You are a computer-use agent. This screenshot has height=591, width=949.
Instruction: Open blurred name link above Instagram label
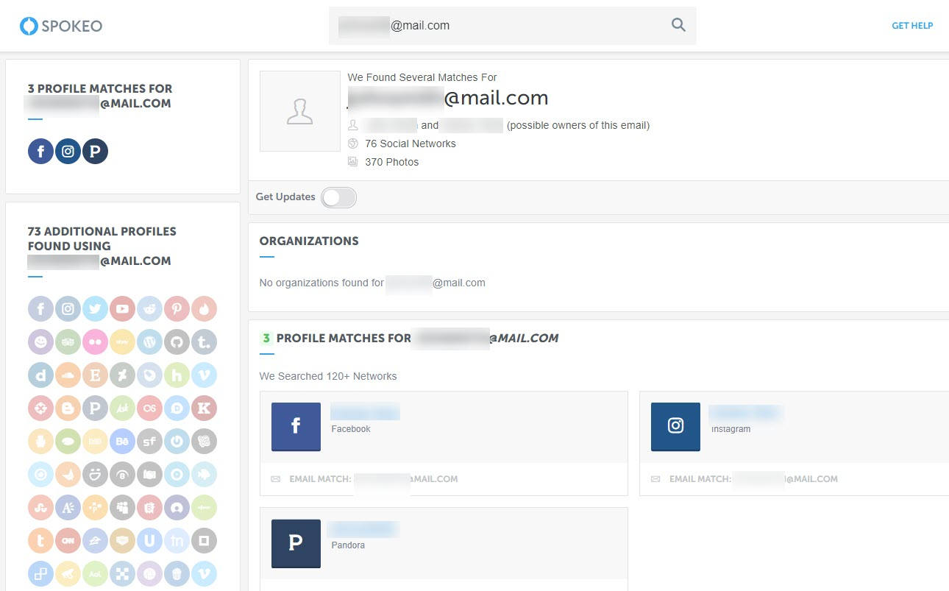744,412
